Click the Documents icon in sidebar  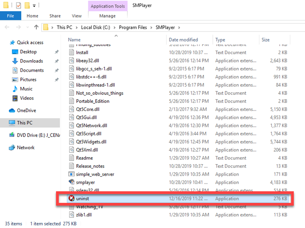pos(15,70)
